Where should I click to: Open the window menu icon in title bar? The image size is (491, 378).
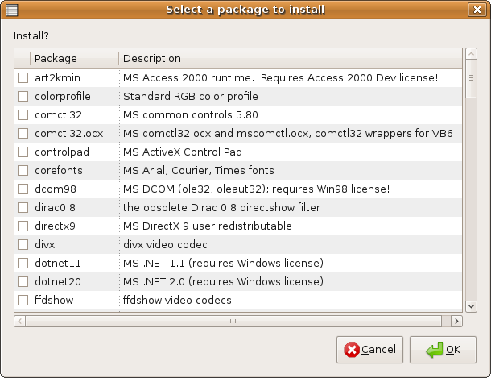(x=12, y=10)
